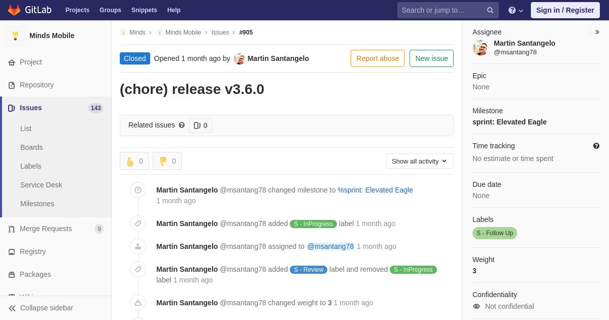Click weight icon beside weight change entry

click(138, 303)
